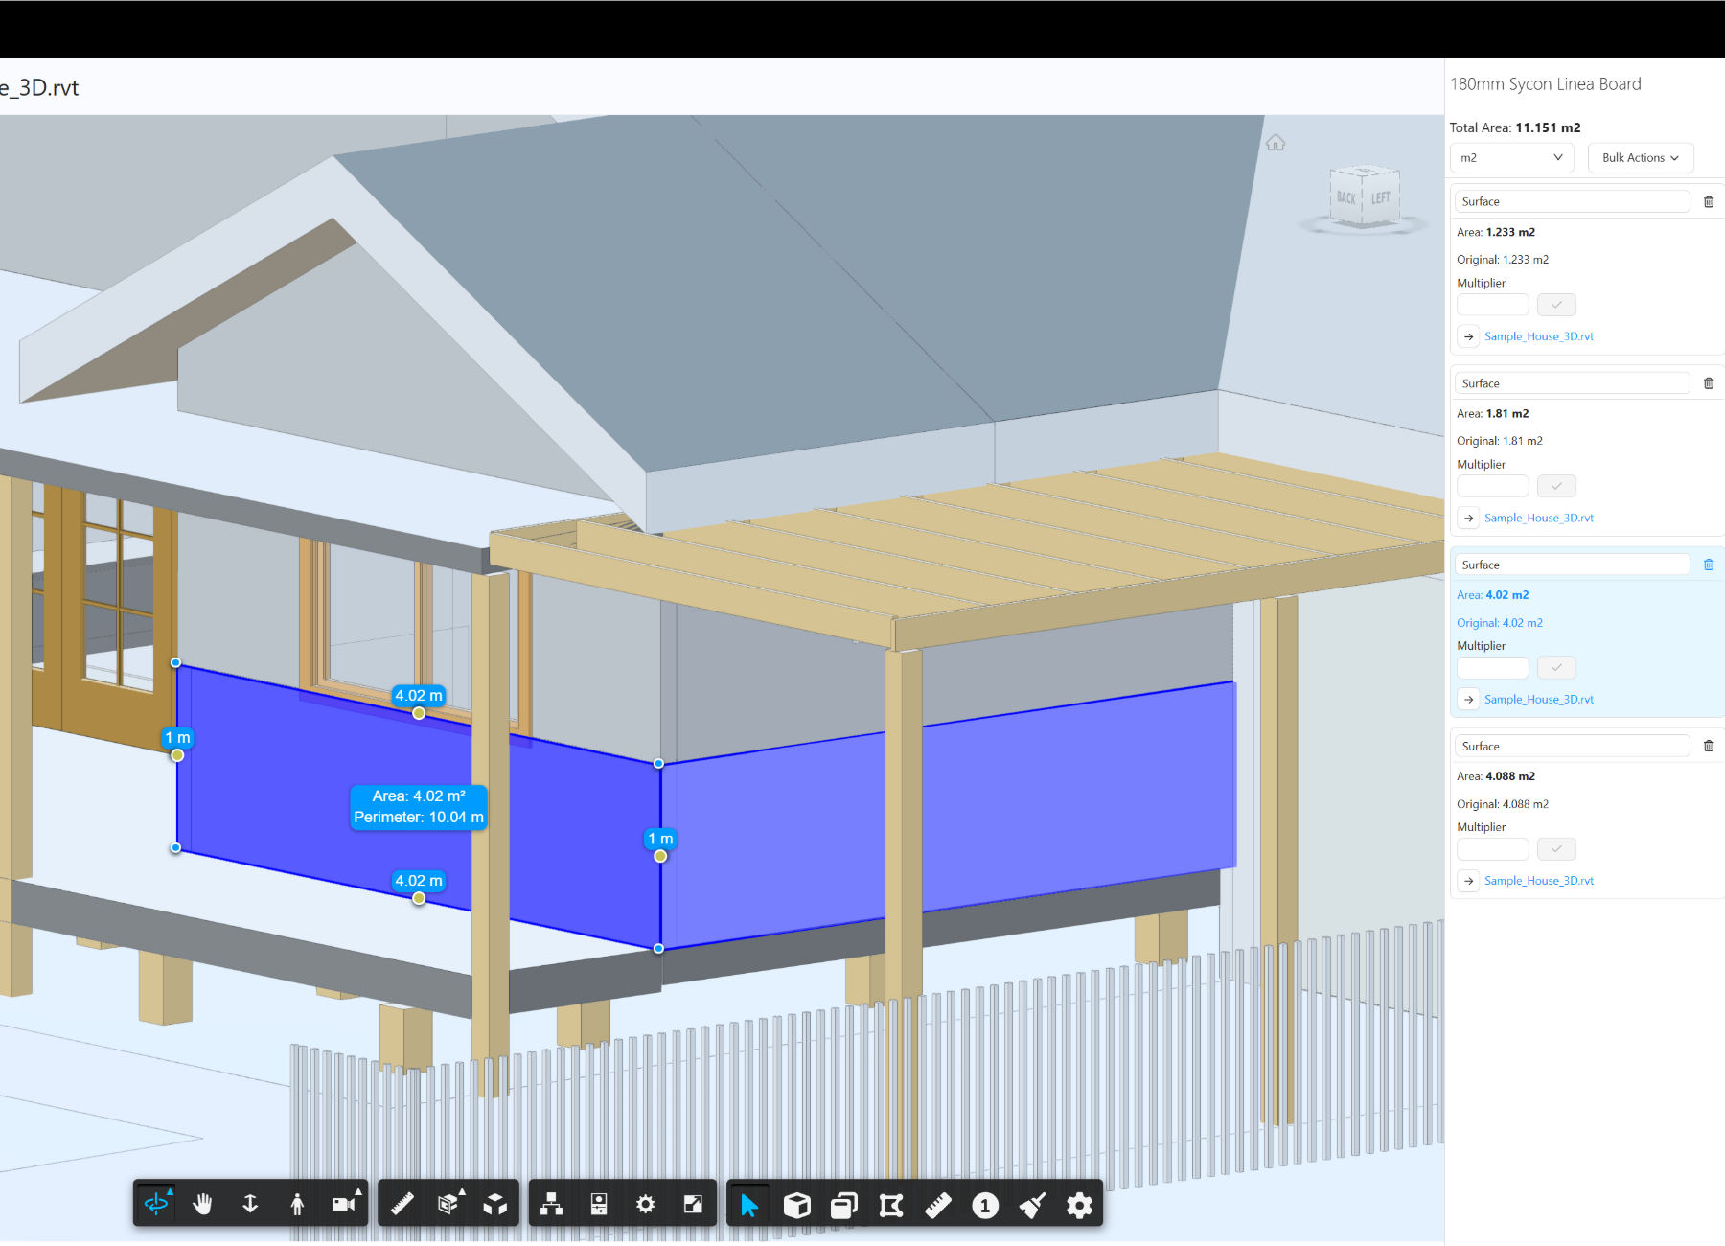Apply multiplier checkmark on the 1.81 m2 surface
The image size is (1725, 1246).
[1556, 486]
